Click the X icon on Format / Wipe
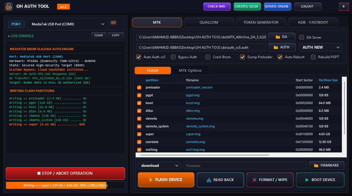The width and height of the screenshot is (352, 196). coord(254,180)
